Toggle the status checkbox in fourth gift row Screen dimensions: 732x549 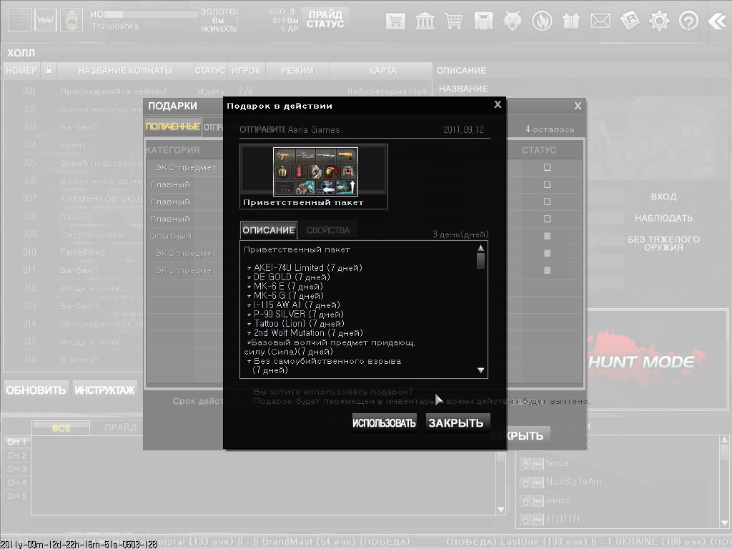(x=548, y=219)
